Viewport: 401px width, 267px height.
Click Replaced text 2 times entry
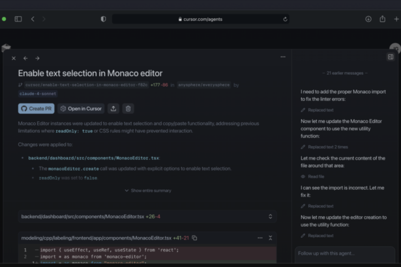point(328,147)
